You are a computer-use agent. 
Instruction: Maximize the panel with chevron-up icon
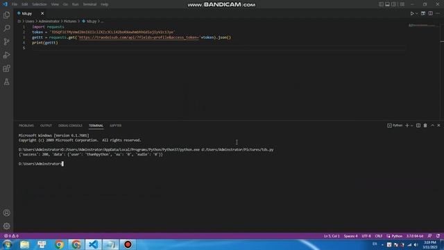tap(432, 125)
